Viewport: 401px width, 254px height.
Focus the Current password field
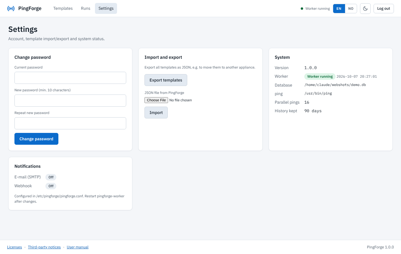point(70,78)
